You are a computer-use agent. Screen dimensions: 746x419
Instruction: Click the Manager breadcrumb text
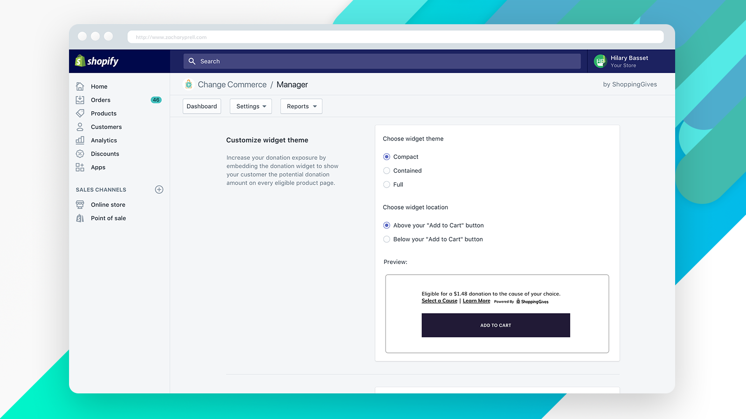pyautogui.click(x=292, y=84)
